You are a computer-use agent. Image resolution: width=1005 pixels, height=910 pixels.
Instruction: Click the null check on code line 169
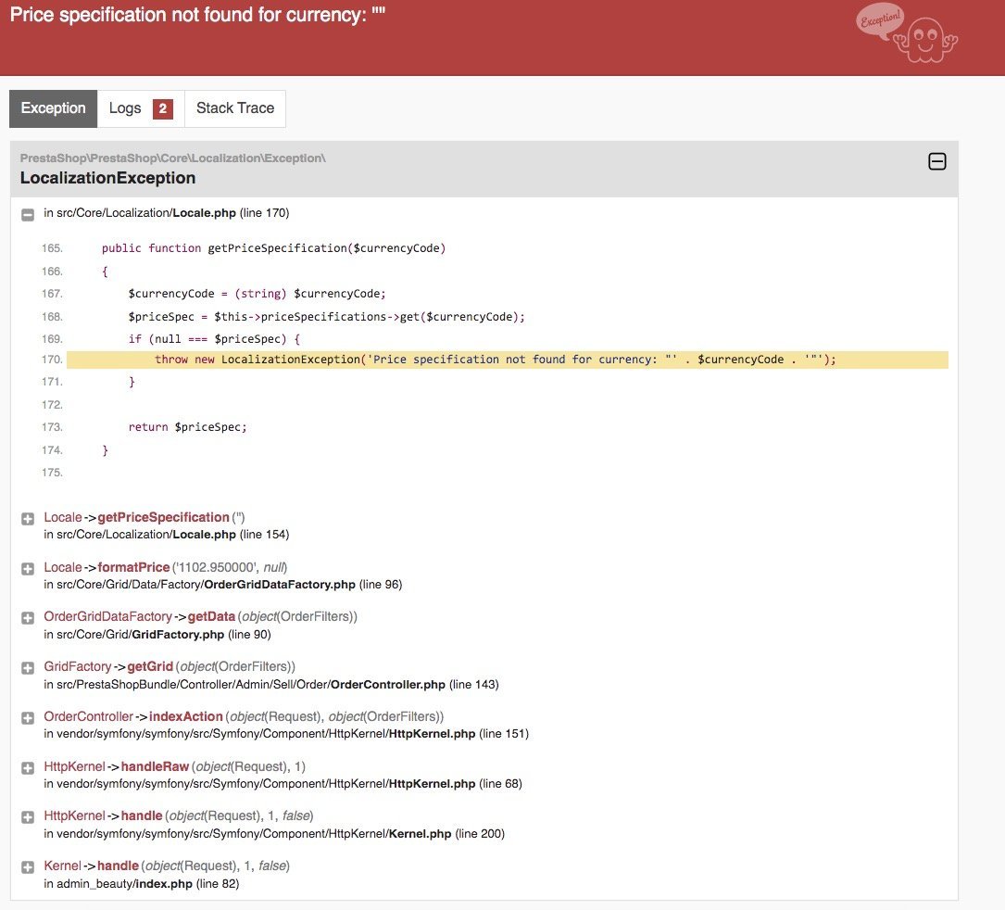coord(214,339)
